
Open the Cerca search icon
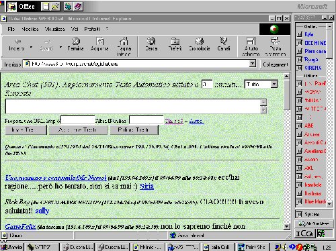[x=151, y=41]
